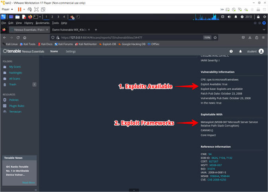The width and height of the screenshot is (268, 192).
Task: Open Plugin Rules under Resources
Action: (x=17, y=106)
